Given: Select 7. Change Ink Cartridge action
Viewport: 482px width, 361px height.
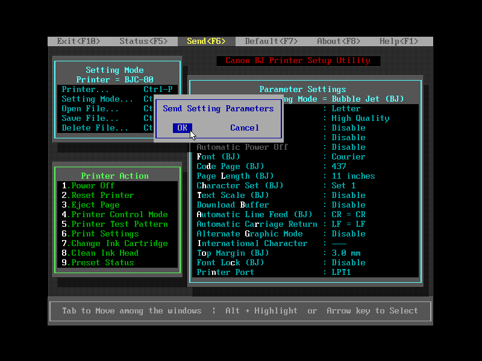Looking at the screenshot, I should (x=117, y=244).
